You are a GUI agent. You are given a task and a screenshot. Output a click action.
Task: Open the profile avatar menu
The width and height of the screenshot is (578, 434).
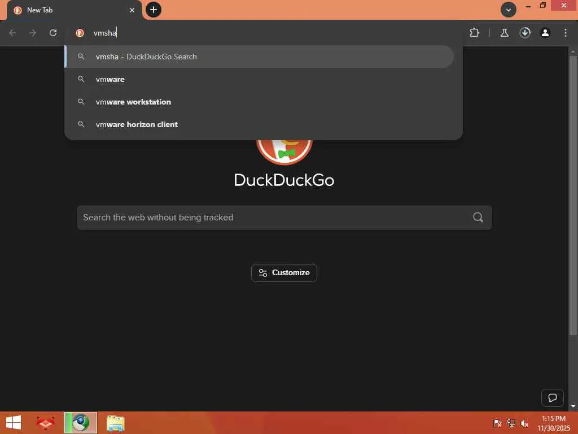click(x=545, y=33)
